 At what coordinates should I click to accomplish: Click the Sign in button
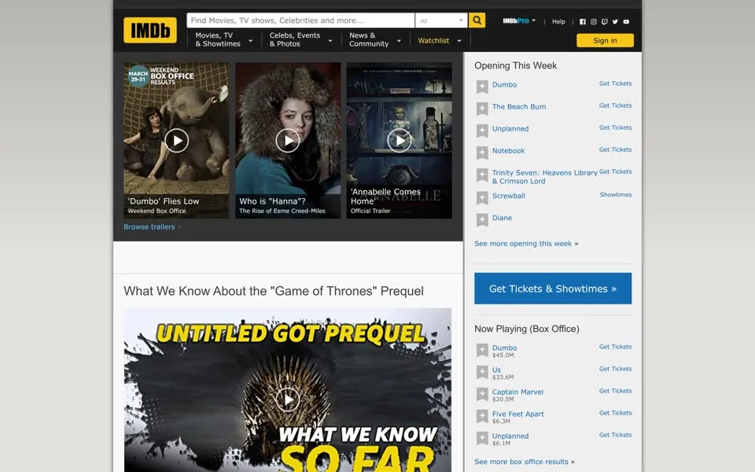pos(605,40)
